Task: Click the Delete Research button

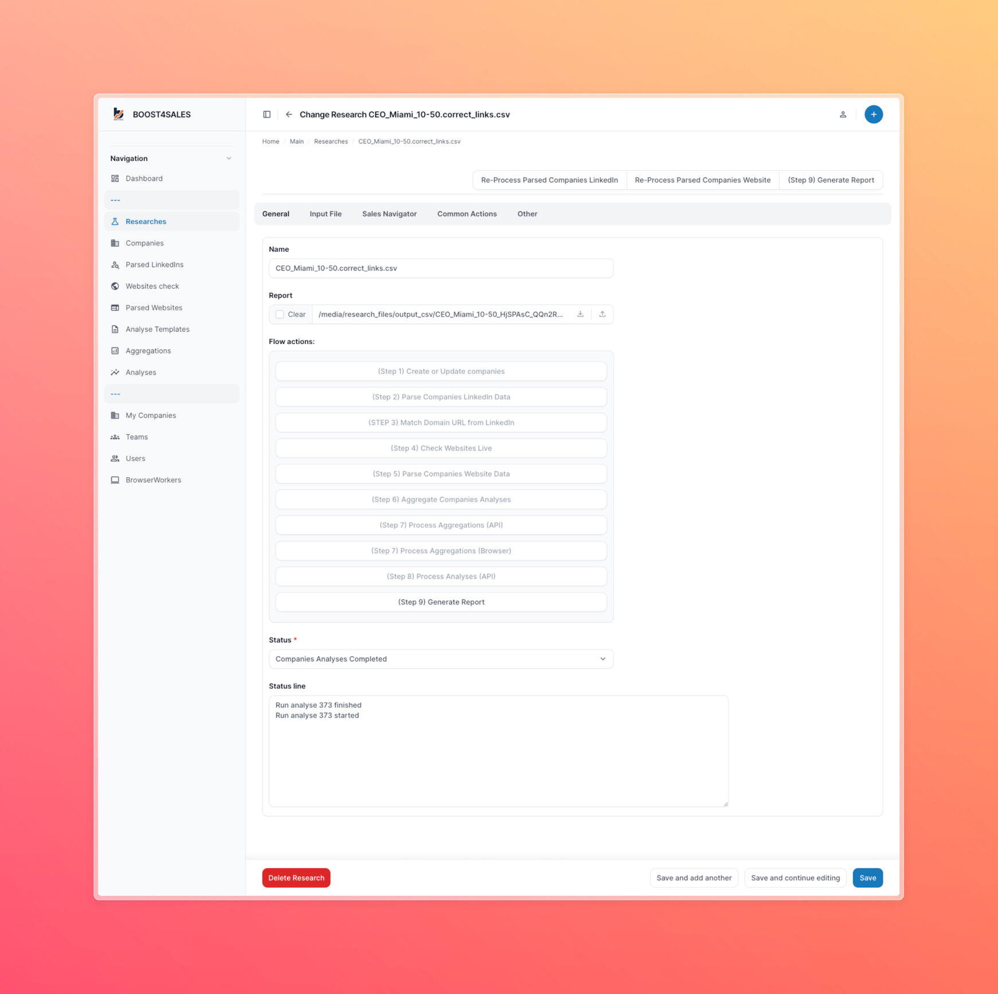Action: 296,878
